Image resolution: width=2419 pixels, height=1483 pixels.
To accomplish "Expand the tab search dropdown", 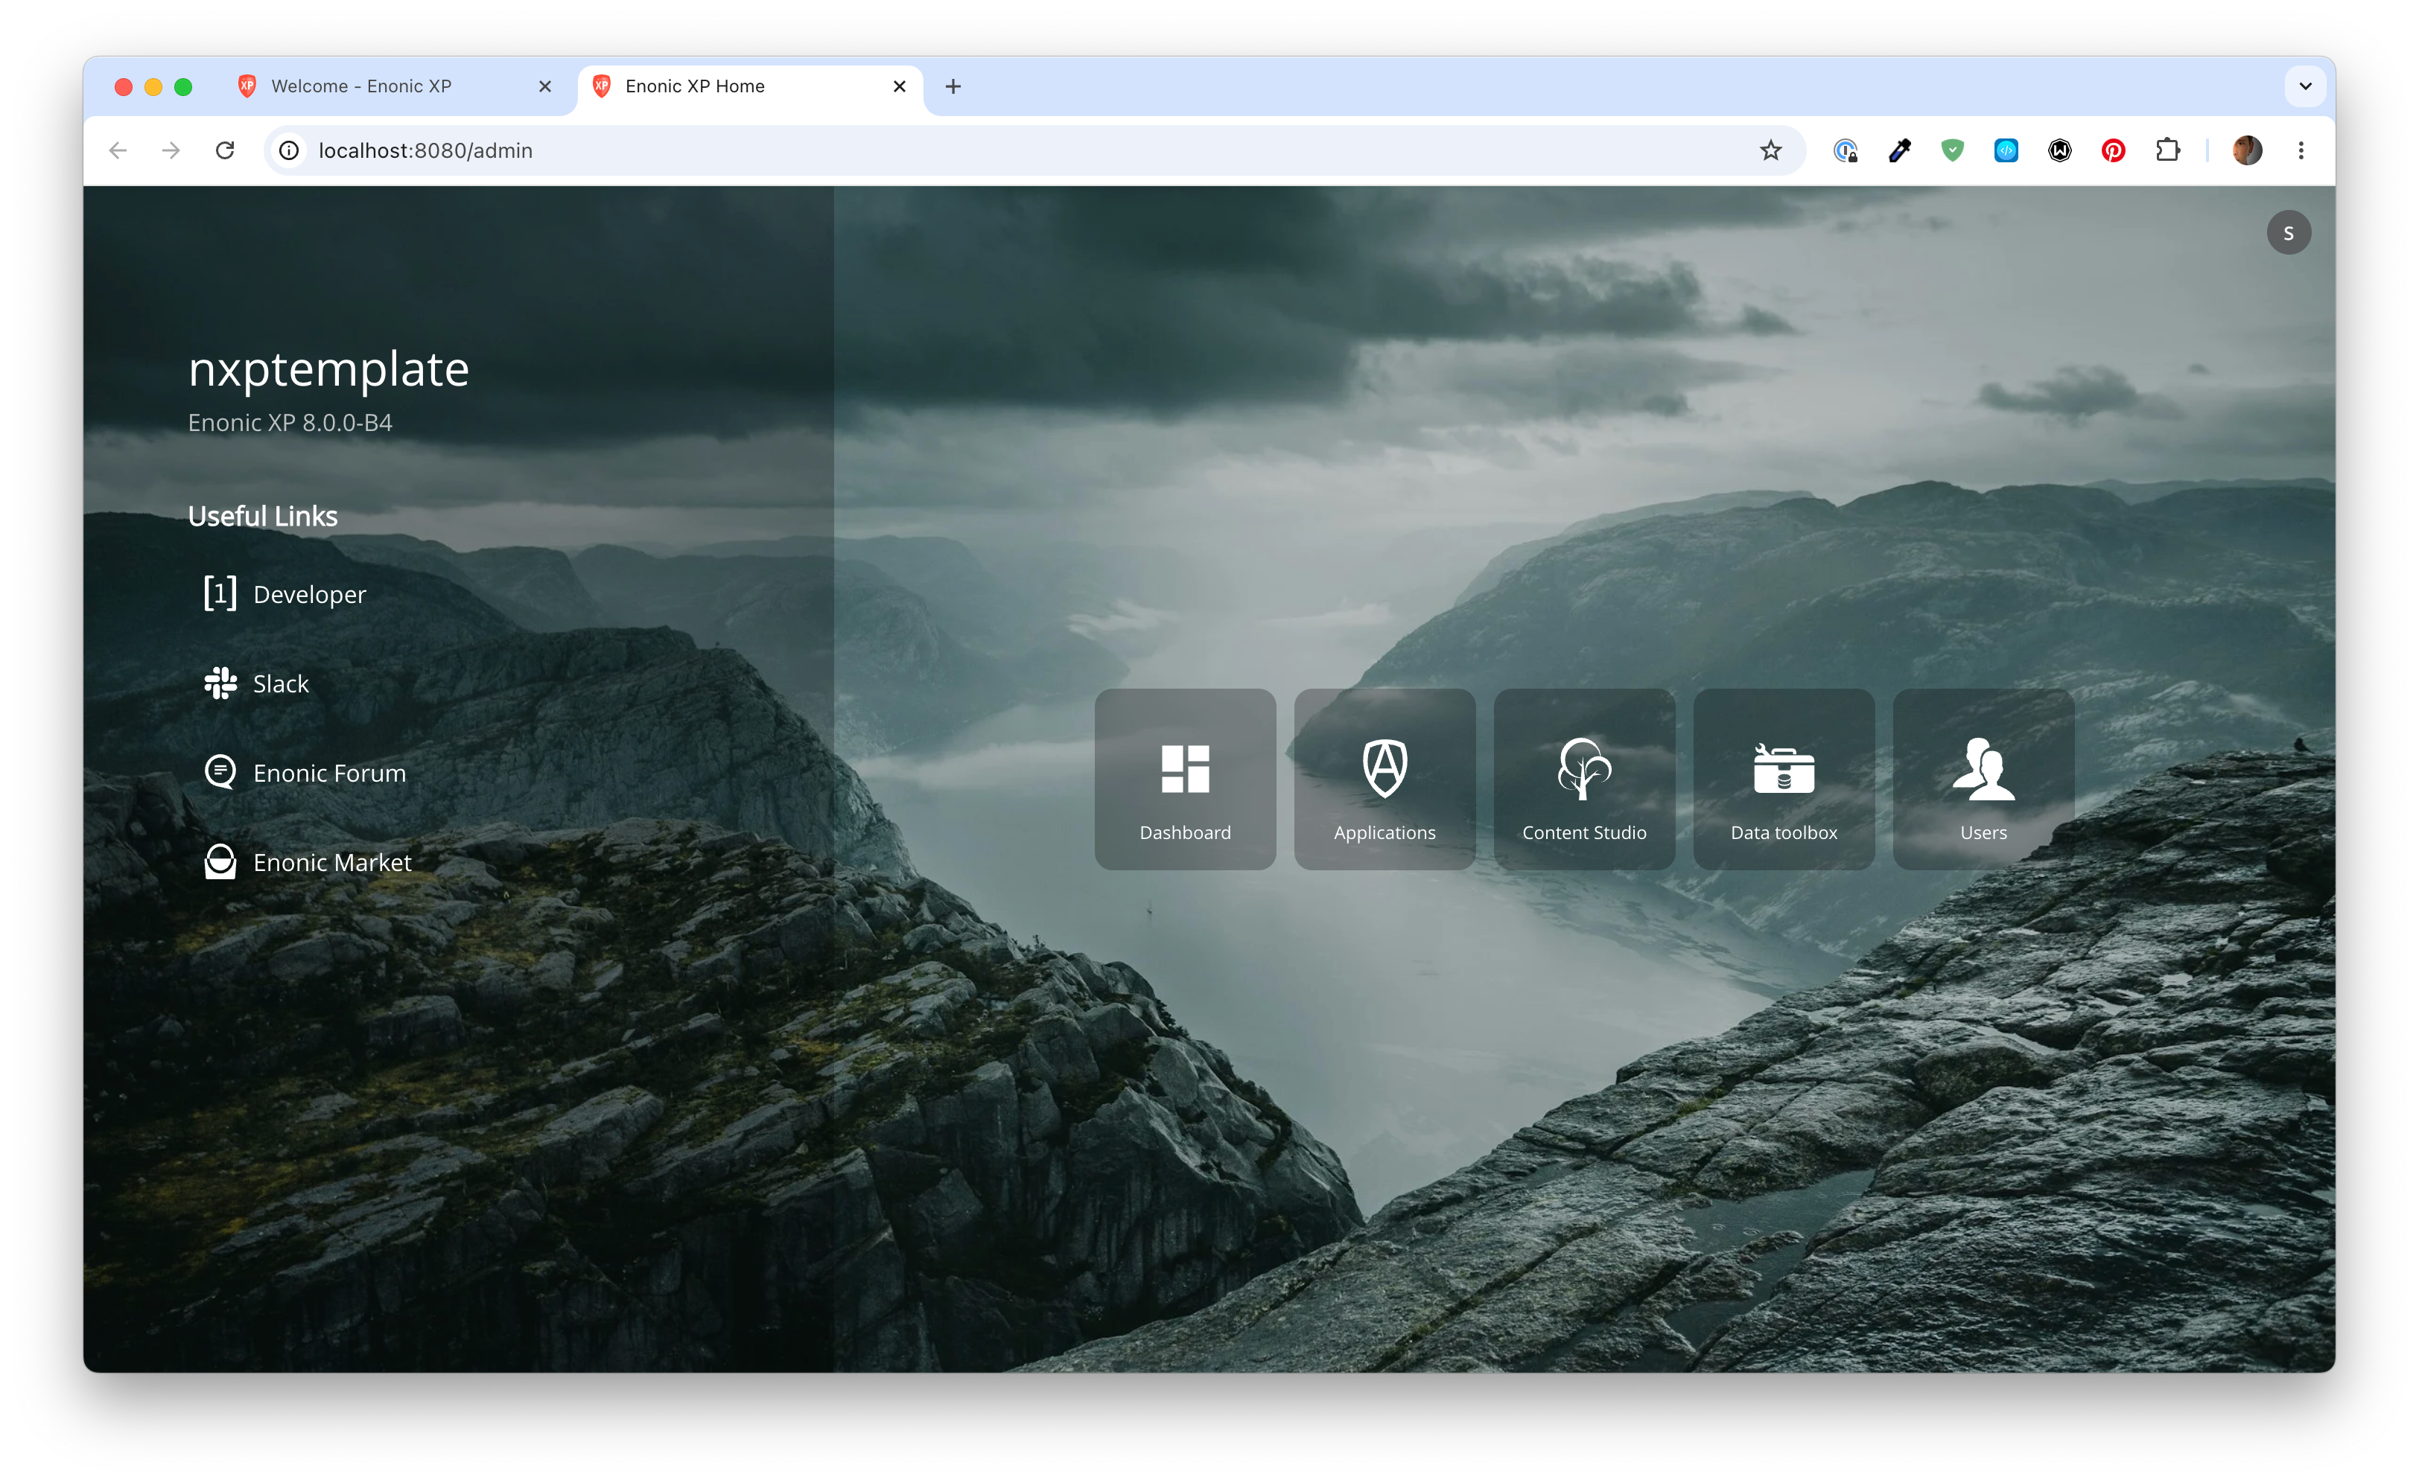I will click(2305, 86).
